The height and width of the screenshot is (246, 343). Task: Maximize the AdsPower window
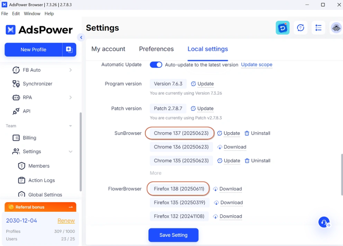point(323,5)
